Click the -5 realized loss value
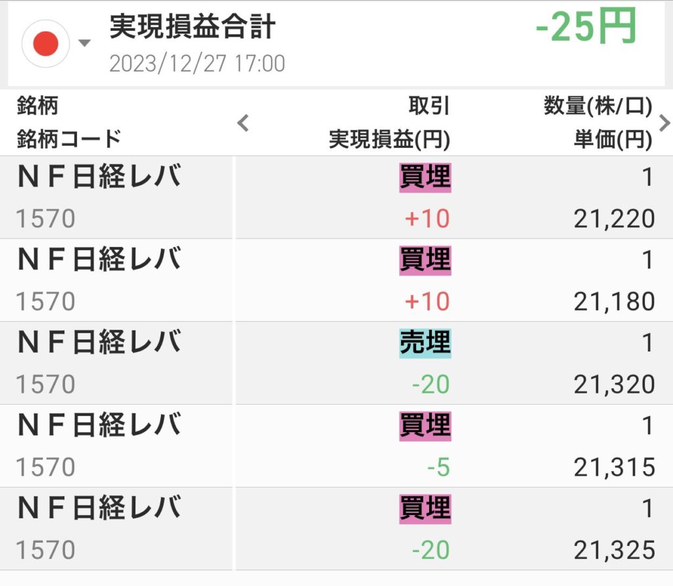673x586 pixels. point(438,467)
